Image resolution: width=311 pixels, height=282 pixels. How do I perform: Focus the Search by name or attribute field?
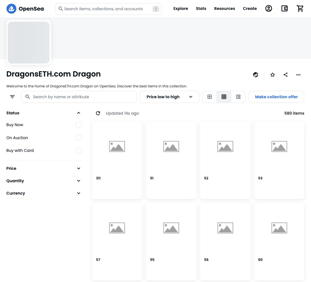click(79, 97)
